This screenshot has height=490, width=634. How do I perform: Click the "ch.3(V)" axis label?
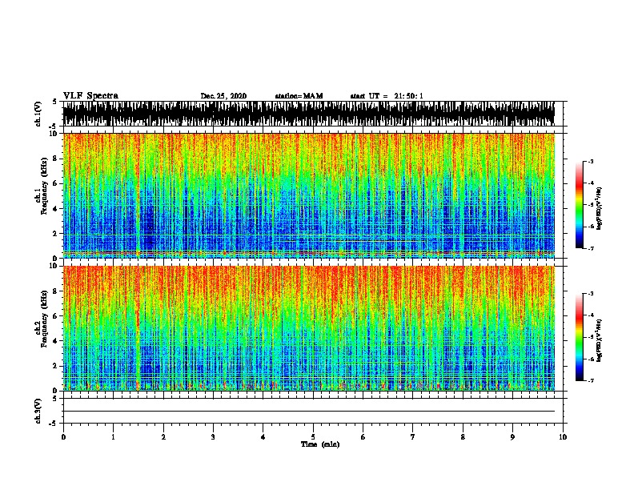[38, 412]
